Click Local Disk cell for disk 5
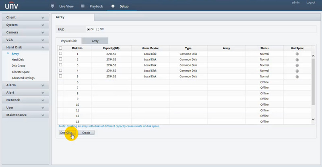This screenshot has height=167, width=322. pos(150,77)
